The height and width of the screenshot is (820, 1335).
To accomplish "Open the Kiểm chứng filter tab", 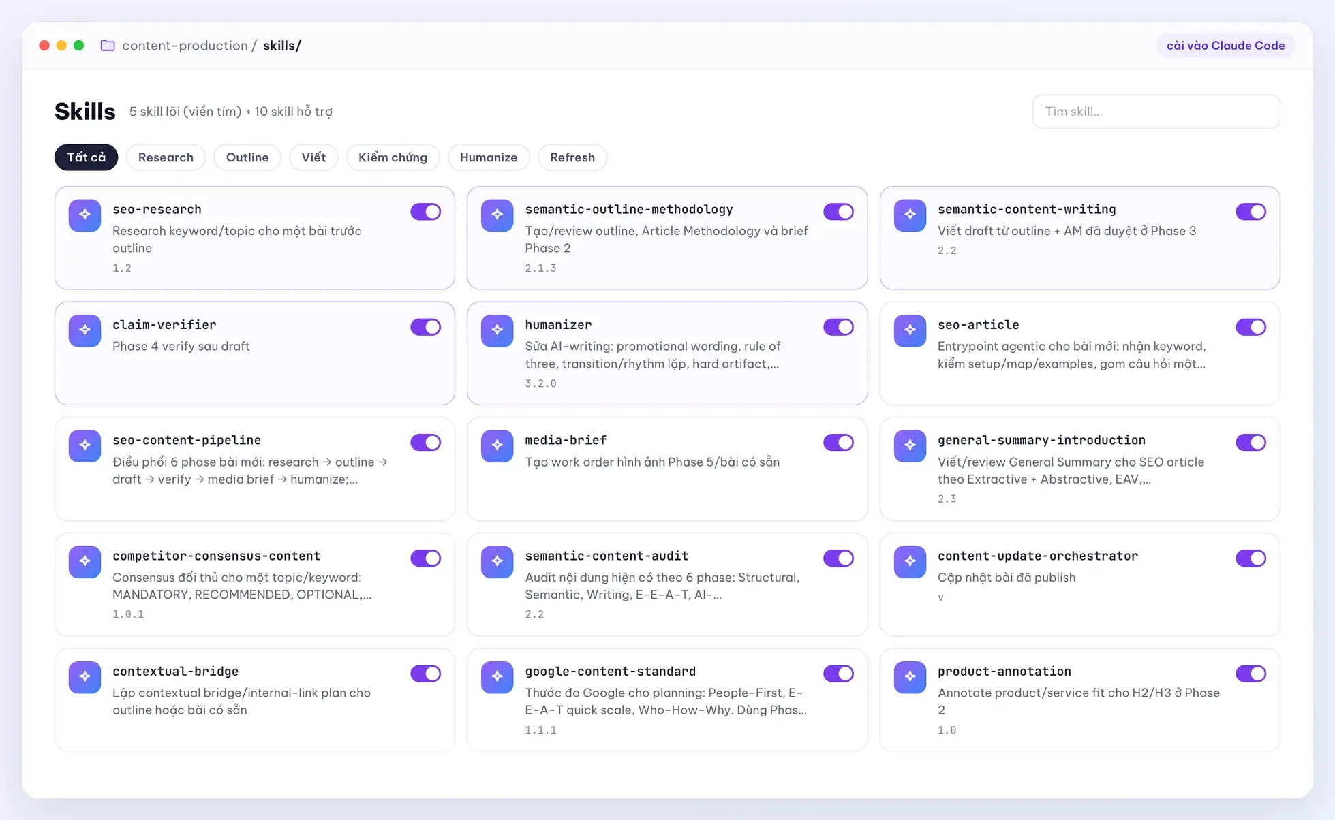I will 393,157.
